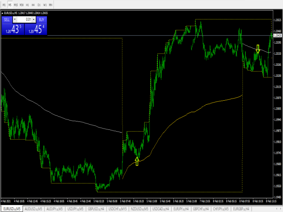This screenshot has width=283, height=212.
Task: Collapse the one-click trading panel triangle
Action: [2, 13]
